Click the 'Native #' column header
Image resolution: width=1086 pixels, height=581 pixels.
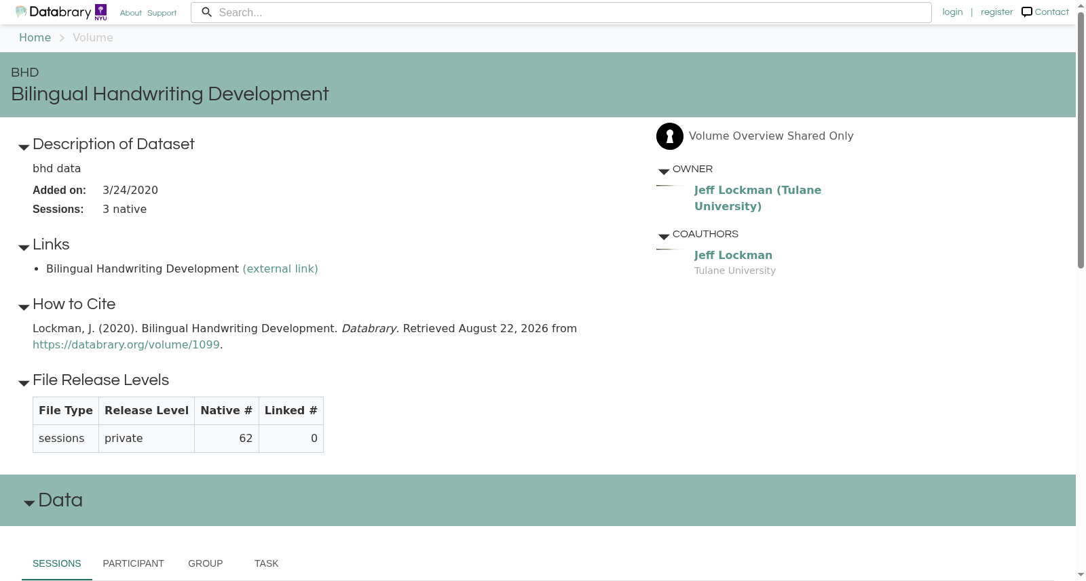point(227,411)
